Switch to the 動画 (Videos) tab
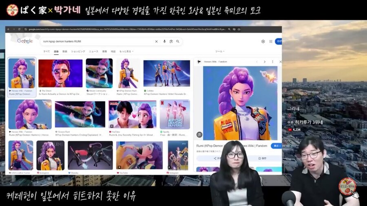This screenshot has width=367, height=206. tap(65, 51)
